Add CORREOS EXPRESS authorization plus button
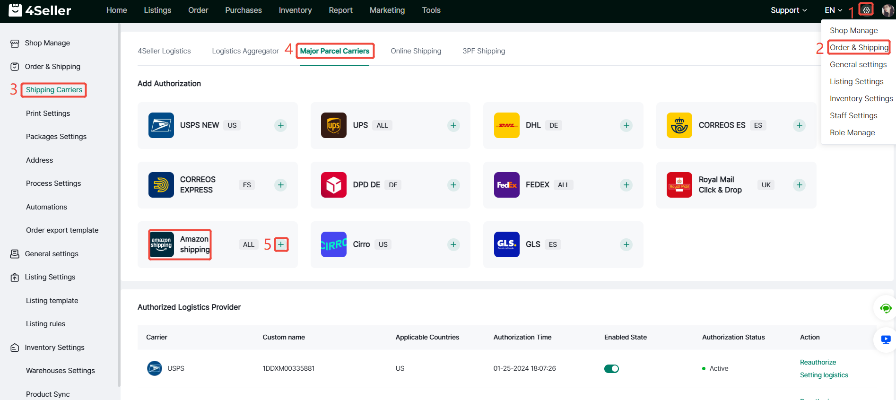896x400 pixels. point(281,185)
